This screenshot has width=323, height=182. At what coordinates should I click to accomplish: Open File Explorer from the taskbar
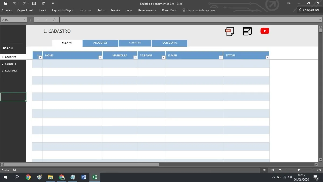50,177
